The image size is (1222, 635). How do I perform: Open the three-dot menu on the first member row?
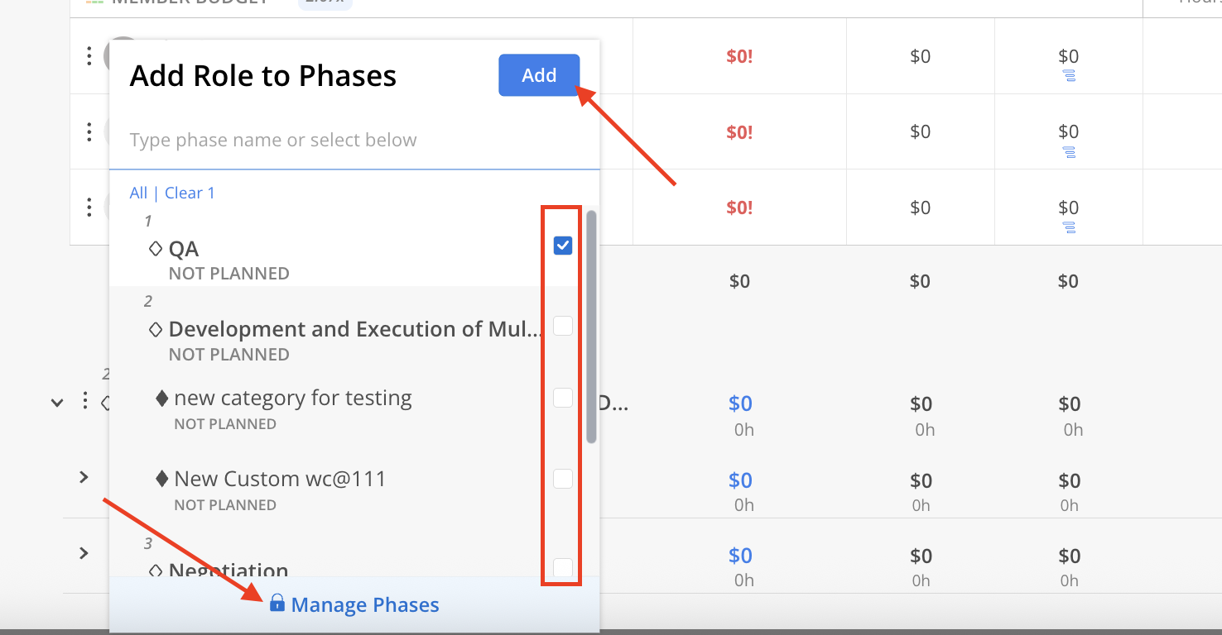(x=89, y=56)
